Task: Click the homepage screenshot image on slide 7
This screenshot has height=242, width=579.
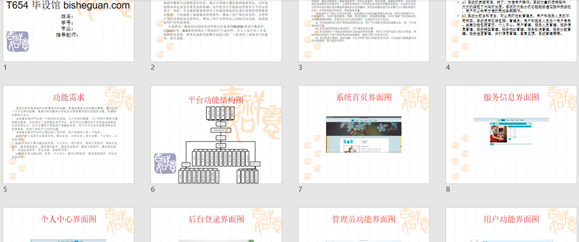Action: [364, 135]
